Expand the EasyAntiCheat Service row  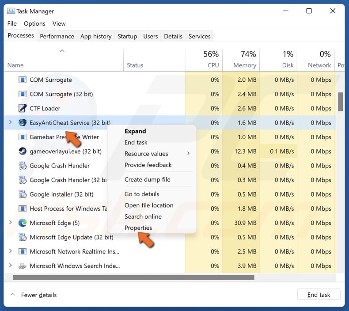10,122
